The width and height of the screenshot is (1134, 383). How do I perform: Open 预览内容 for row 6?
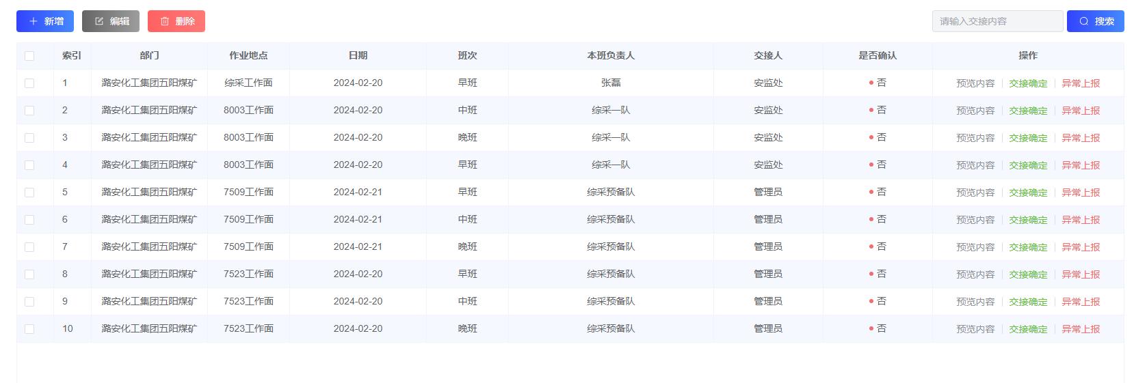tap(975, 220)
